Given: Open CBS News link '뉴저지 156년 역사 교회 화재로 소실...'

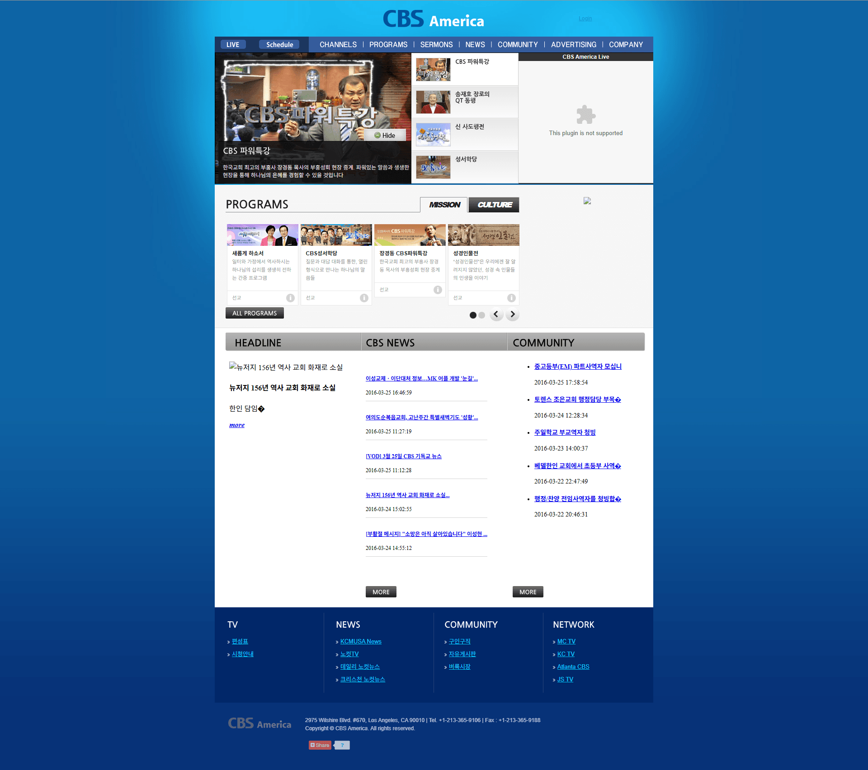Looking at the screenshot, I should [408, 495].
